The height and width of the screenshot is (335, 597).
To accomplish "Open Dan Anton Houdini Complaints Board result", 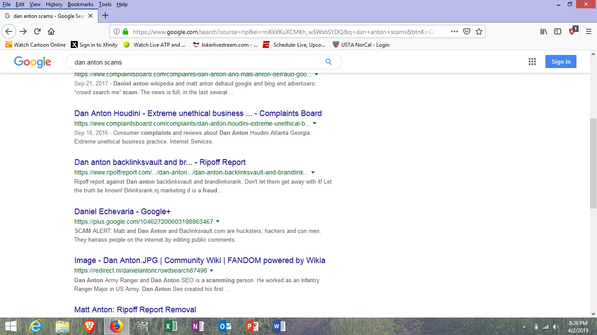I will click(198, 113).
